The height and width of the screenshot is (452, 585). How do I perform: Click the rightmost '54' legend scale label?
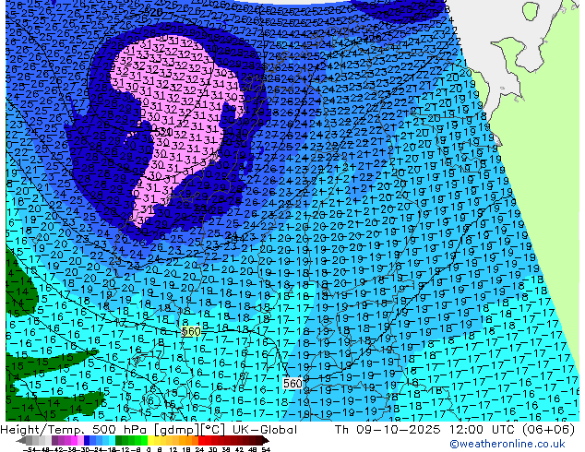pyautogui.click(x=266, y=449)
